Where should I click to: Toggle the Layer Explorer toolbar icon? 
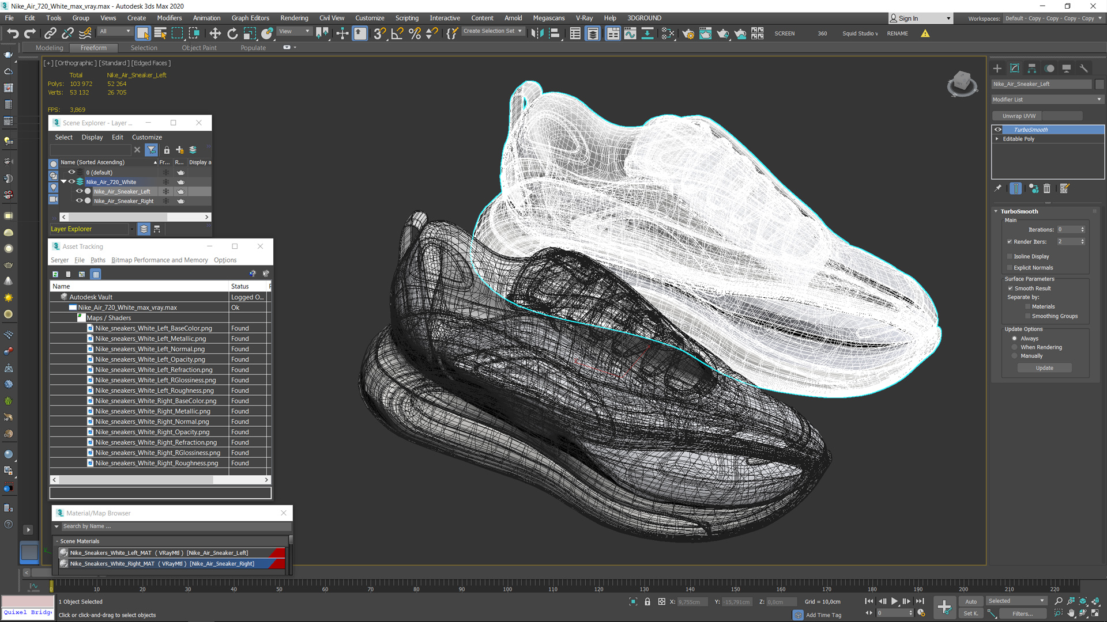(593, 33)
